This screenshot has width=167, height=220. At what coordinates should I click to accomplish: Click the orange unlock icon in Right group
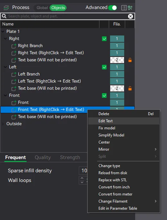pos(130,60)
